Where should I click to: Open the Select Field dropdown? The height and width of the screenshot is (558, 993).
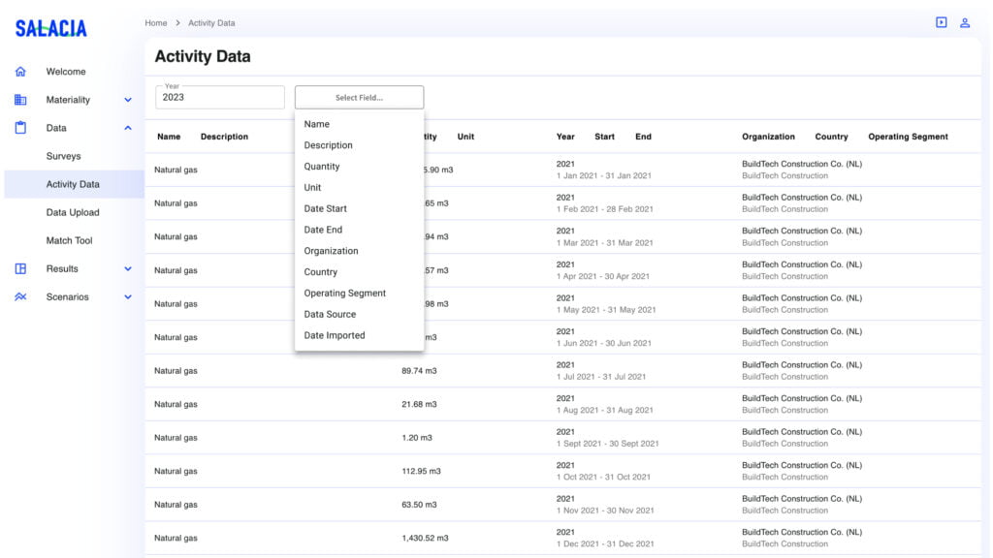click(x=359, y=98)
